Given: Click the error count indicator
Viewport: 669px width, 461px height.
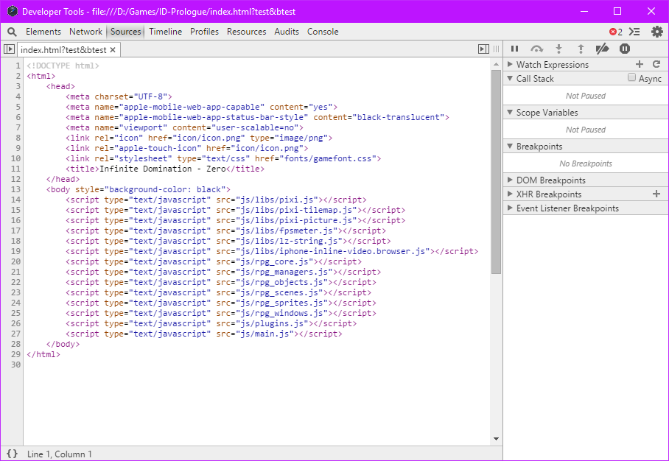Looking at the screenshot, I should (616, 32).
